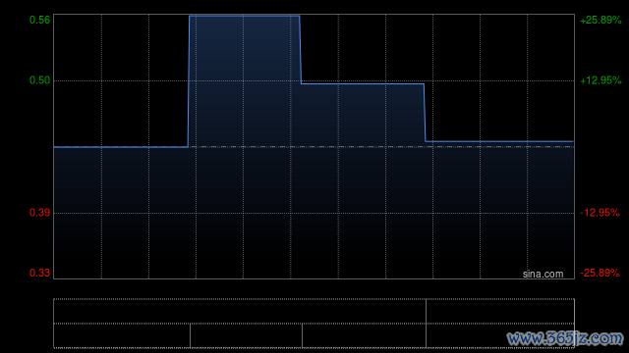Click the 0.56 price axis label
The height and width of the screenshot is (353, 629).
39,20
